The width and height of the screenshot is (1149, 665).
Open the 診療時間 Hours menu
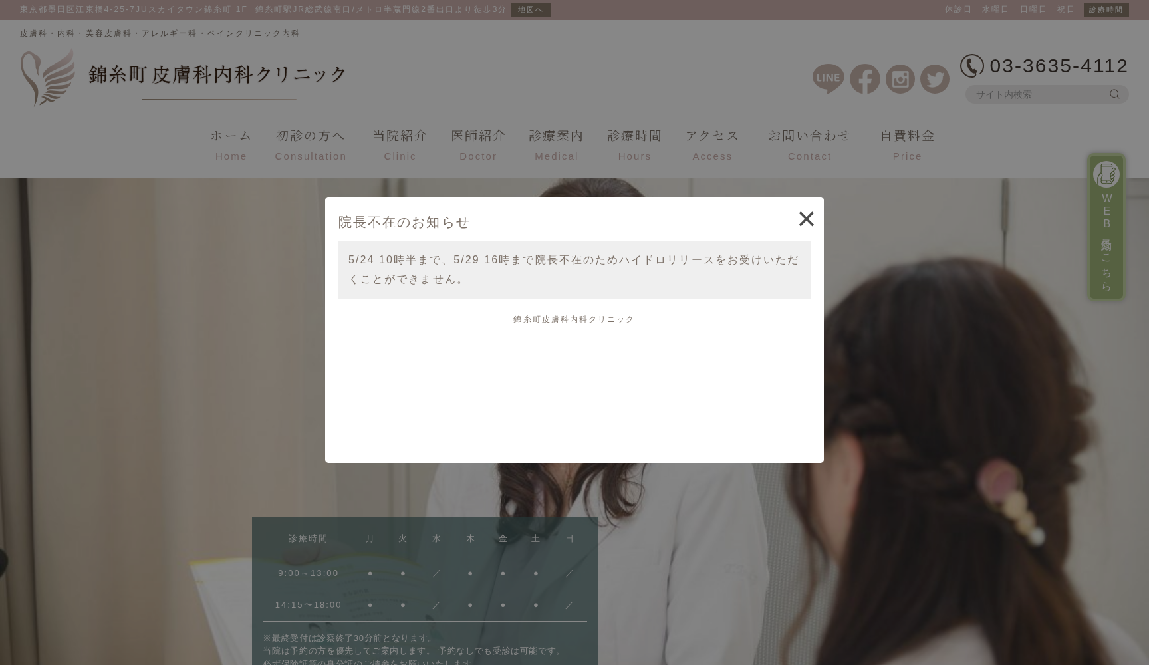[634, 144]
